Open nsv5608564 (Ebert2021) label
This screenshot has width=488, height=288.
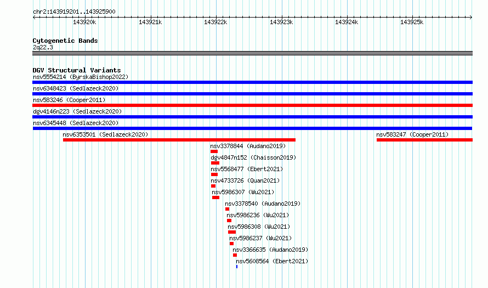click(272, 261)
